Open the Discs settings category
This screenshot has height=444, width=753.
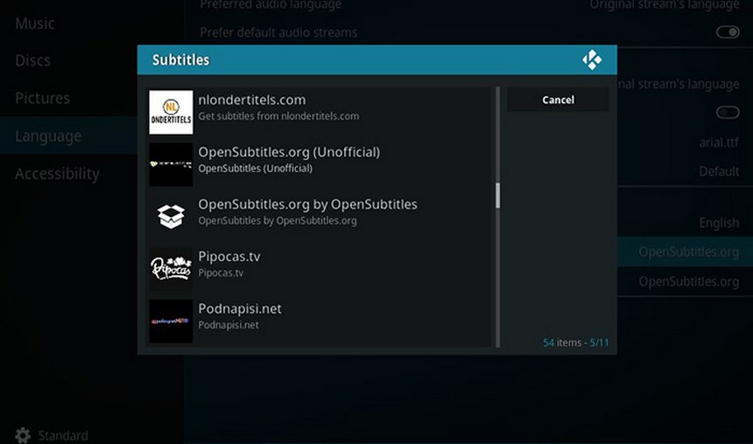pyautogui.click(x=32, y=60)
